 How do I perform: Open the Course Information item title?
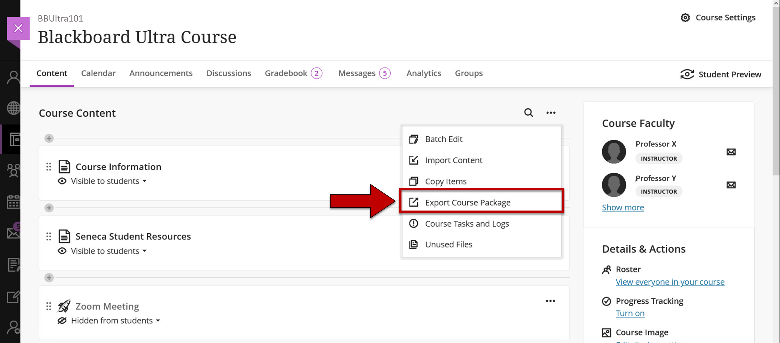point(118,167)
